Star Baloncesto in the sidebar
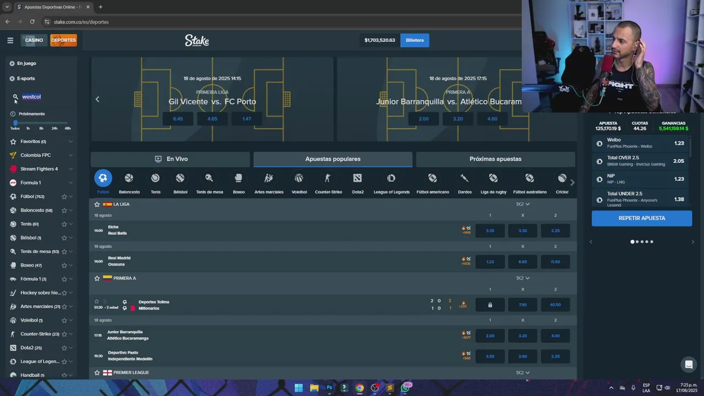This screenshot has width=704, height=396. pyautogui.click(x=64, y=210)
